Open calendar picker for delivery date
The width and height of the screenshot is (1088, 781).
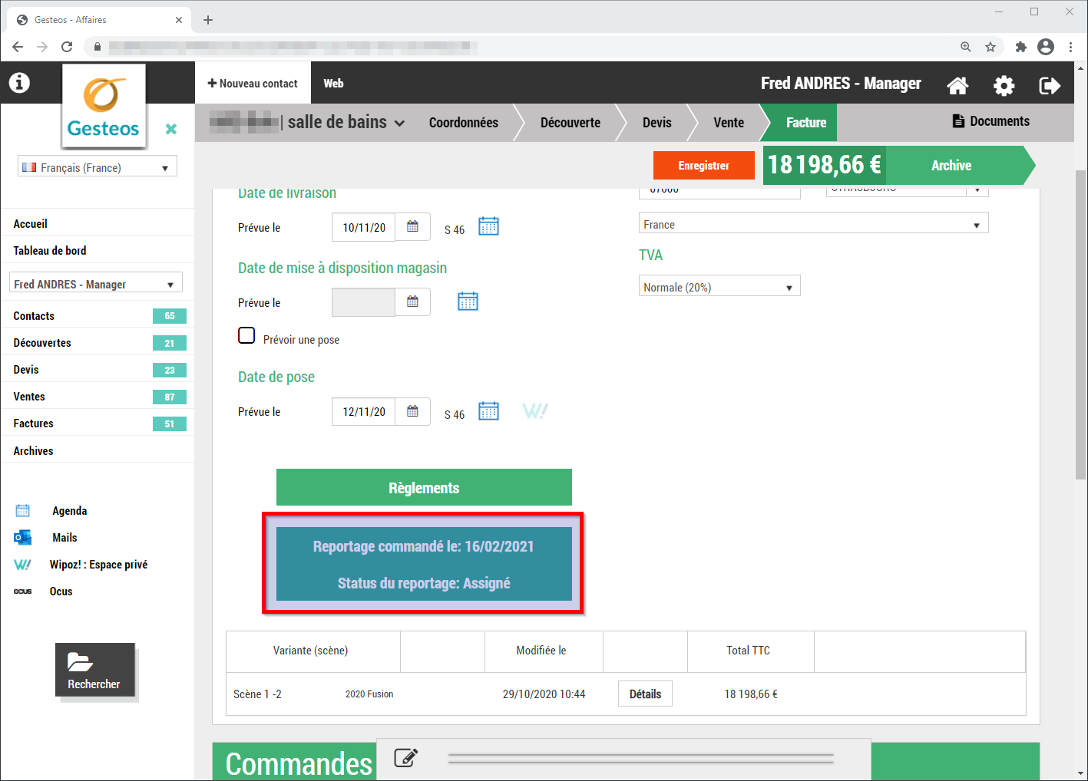(412, 227)
